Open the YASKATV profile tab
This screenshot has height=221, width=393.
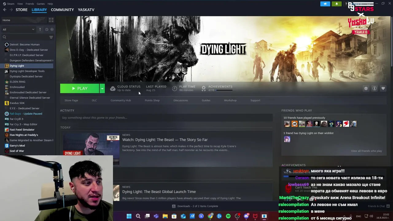86,10
